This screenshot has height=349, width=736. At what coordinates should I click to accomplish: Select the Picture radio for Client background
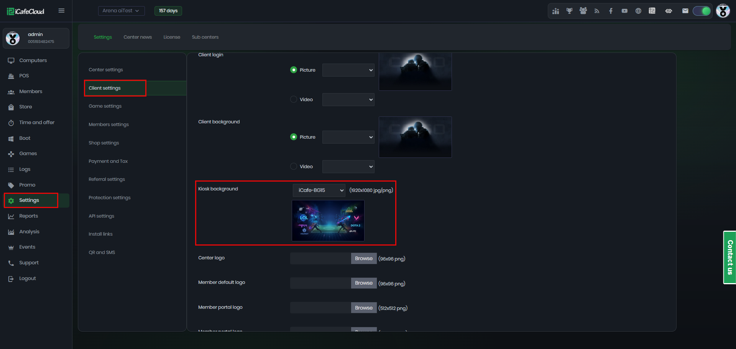[x=294, y=137]
